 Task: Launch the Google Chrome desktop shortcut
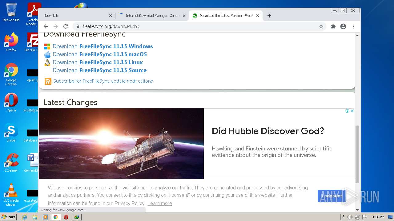click(11, 75)
